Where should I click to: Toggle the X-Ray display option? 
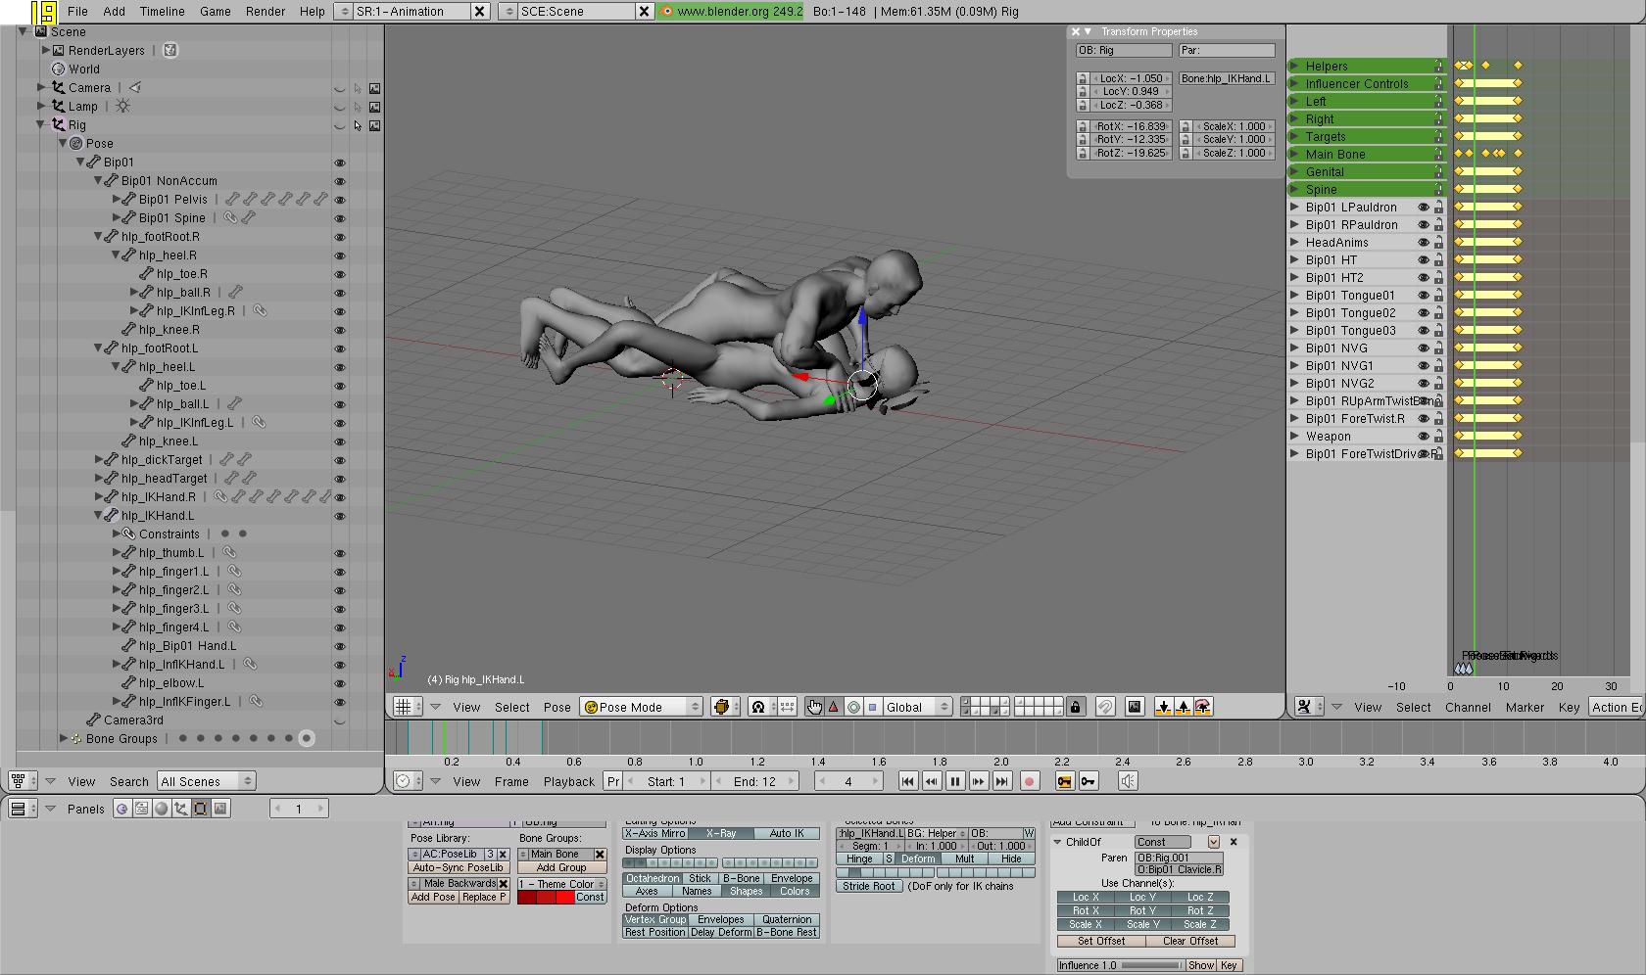tap(720, 833)
